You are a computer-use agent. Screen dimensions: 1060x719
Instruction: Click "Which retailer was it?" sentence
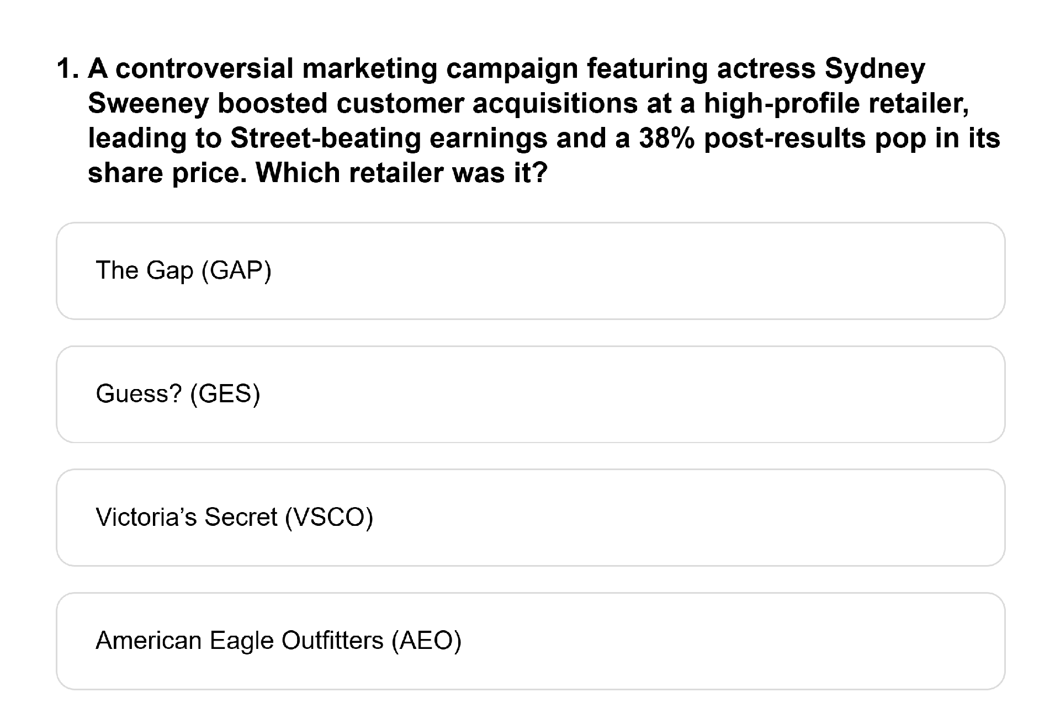tap(401, 173)
